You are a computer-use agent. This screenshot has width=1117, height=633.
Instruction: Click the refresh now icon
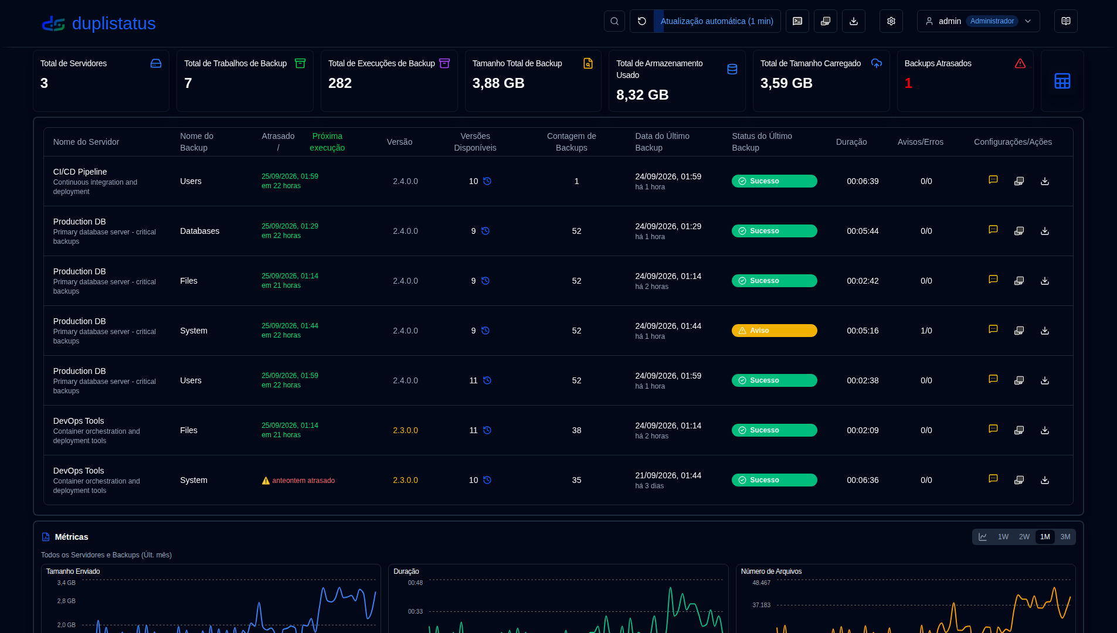click(x=642, y=21)
